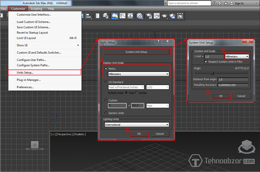Open the View menu
The width and height of the screenshot is (260, 172).
pos(4,9)
